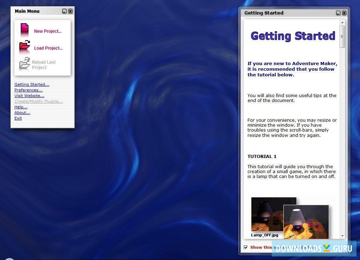
Task: Click the scroll up arrow in Getting Started
Action: click(342, 23)
